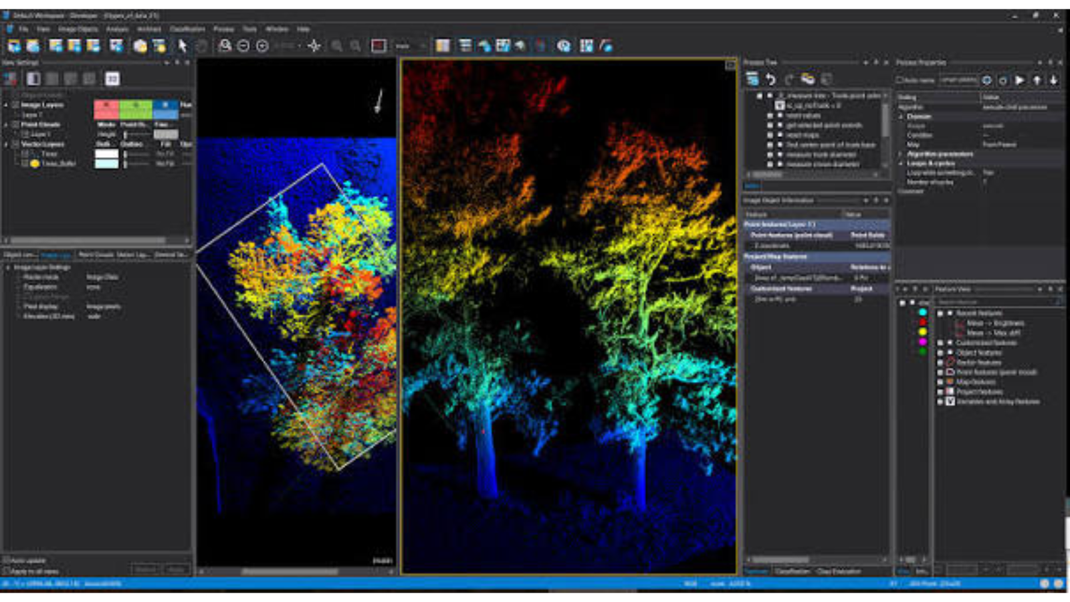This screenshot has width=1070, height=602.
Task: Click the redo arrow in Process Tree panel
Action: coord(789,80)
